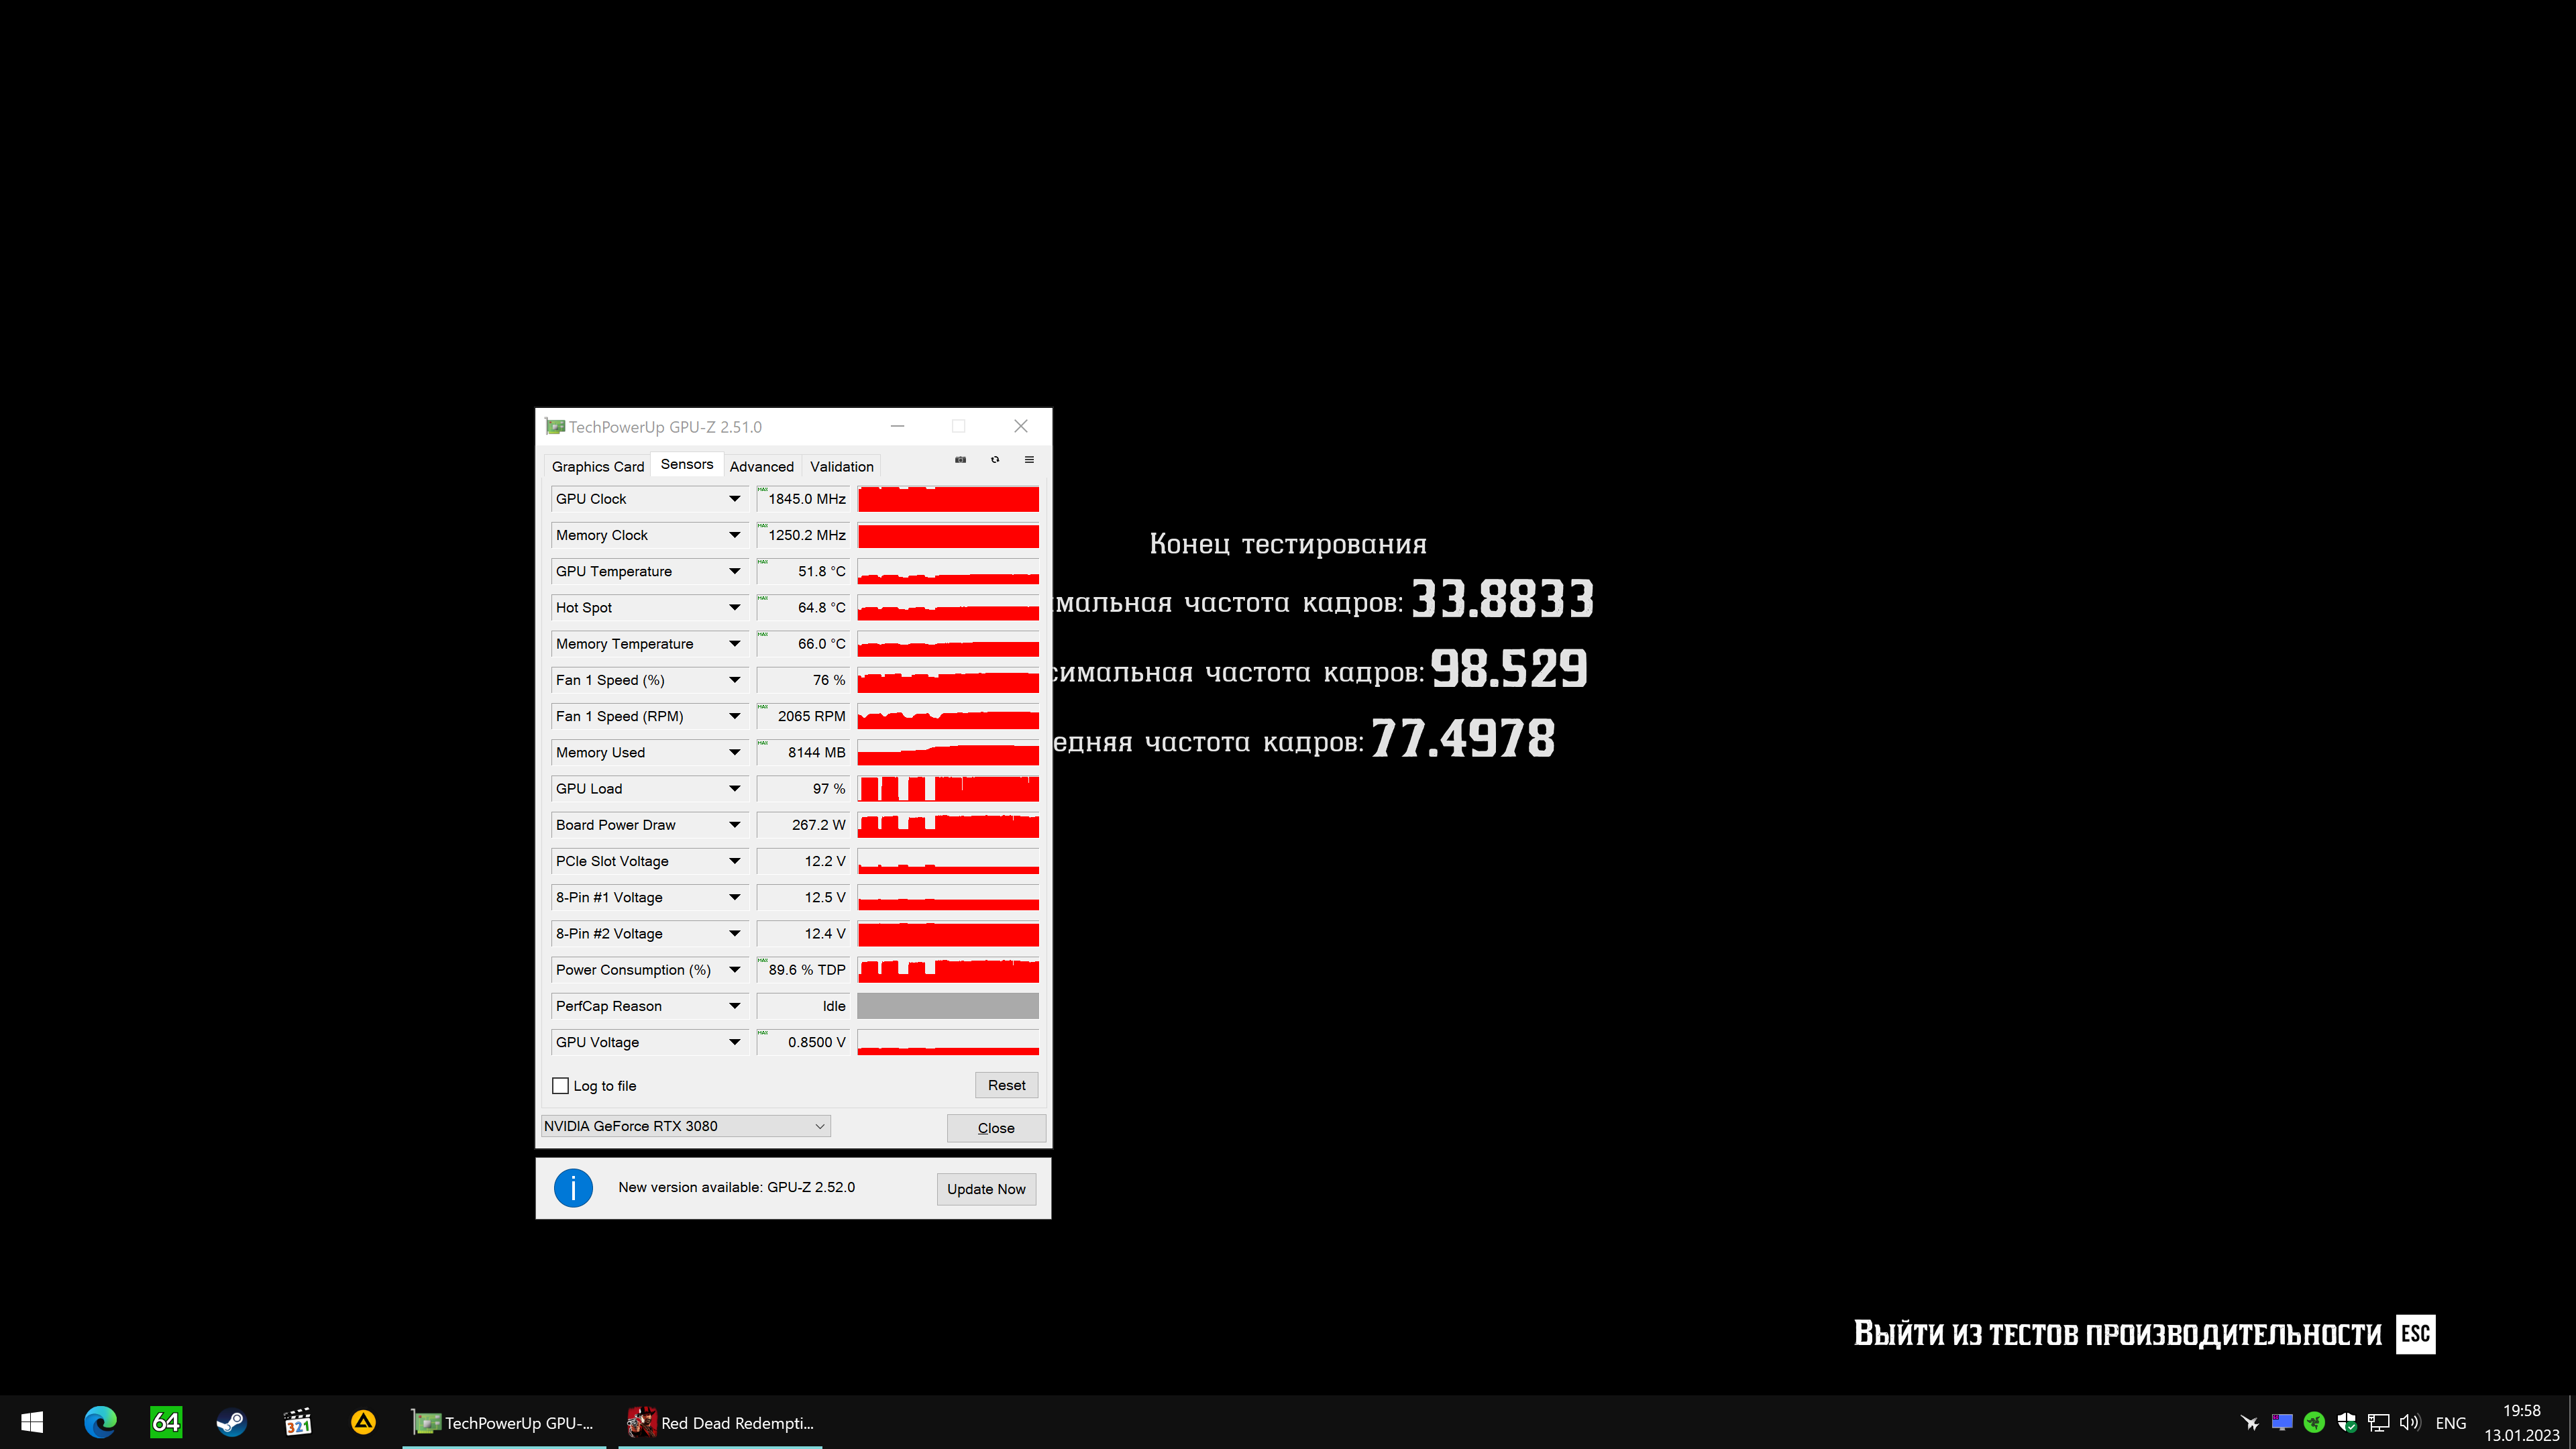Click the Update Now button

click(x=986, y=1189)
